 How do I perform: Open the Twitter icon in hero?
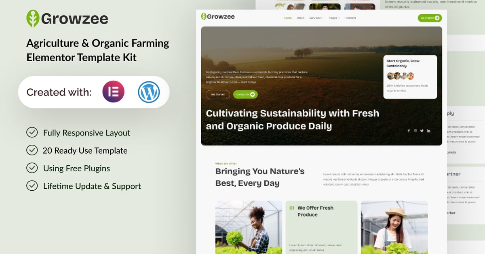(422, 131)
